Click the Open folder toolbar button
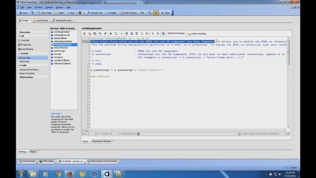The height and width of the screenshot is (178, 316). 60,13
